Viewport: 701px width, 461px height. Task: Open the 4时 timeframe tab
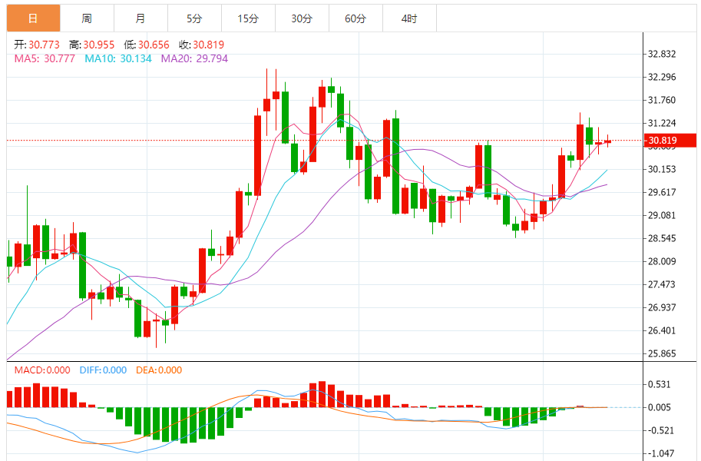[409, 18]
